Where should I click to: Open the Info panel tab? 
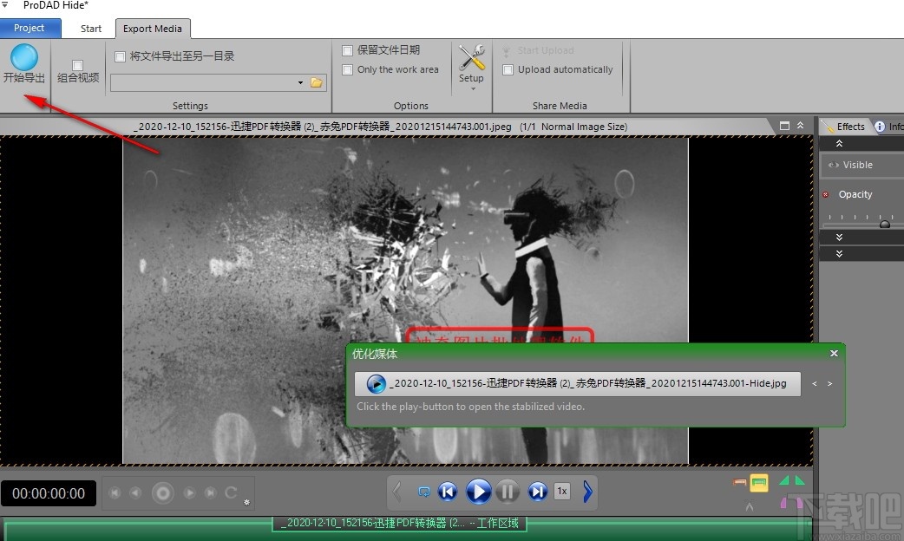[889, 127]
